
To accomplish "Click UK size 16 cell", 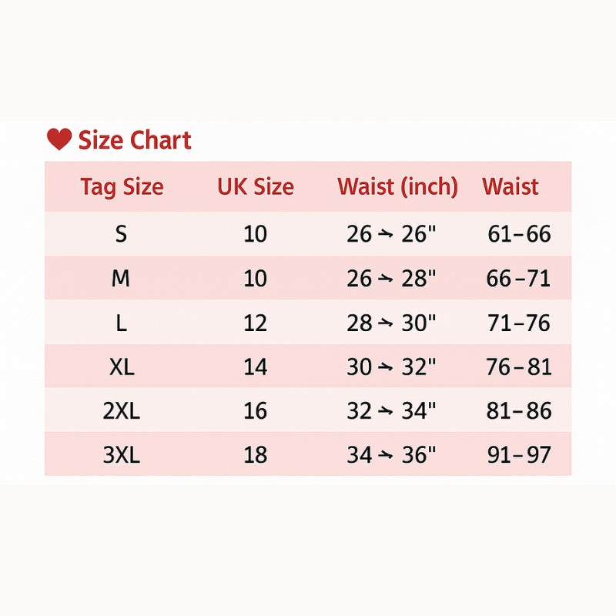I will (x=256, y=411).
